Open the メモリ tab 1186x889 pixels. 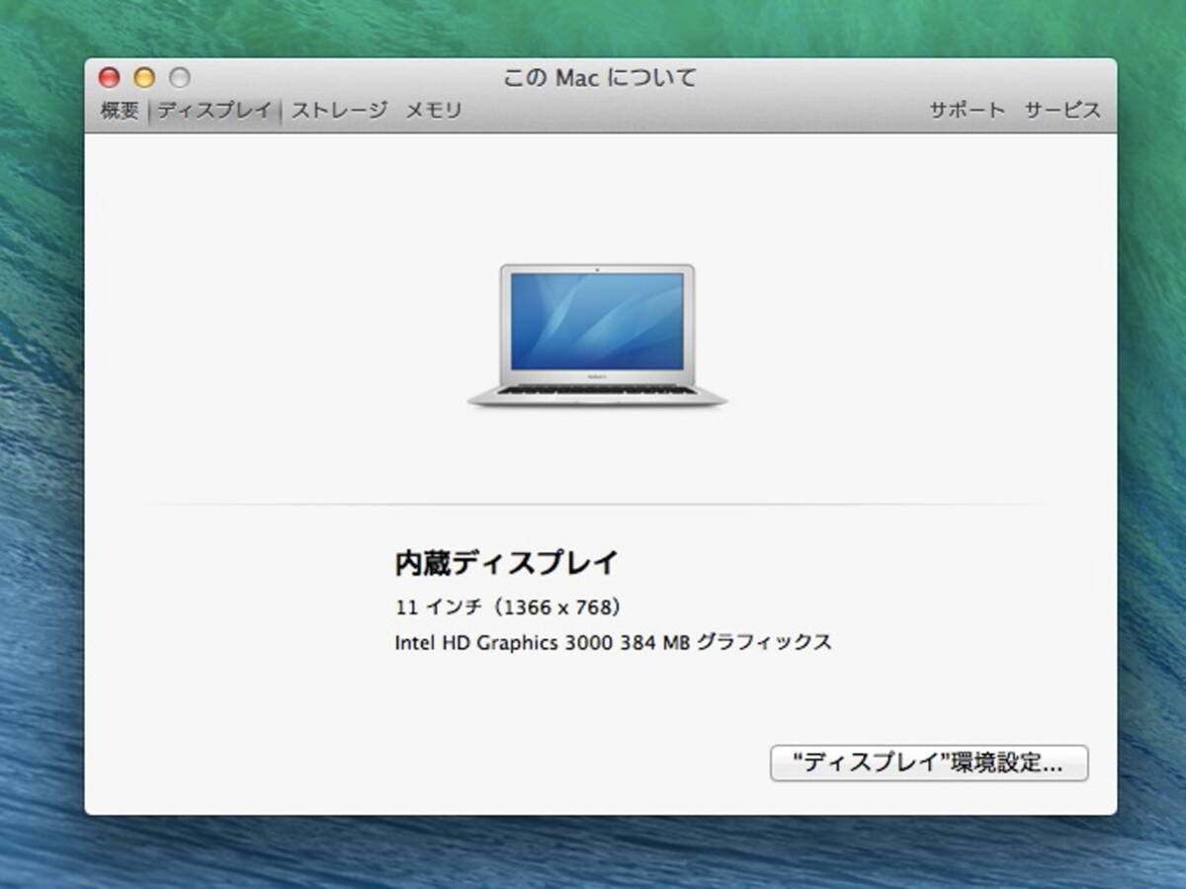(x=434, y=111)
